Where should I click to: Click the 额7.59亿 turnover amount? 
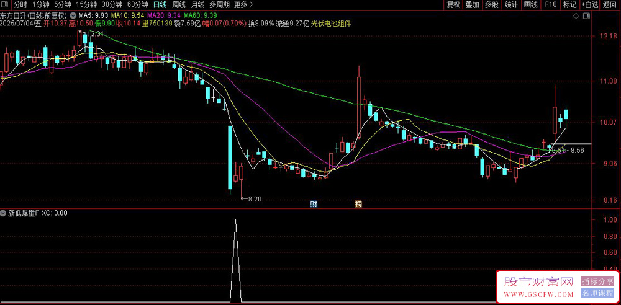coord(187,24)
